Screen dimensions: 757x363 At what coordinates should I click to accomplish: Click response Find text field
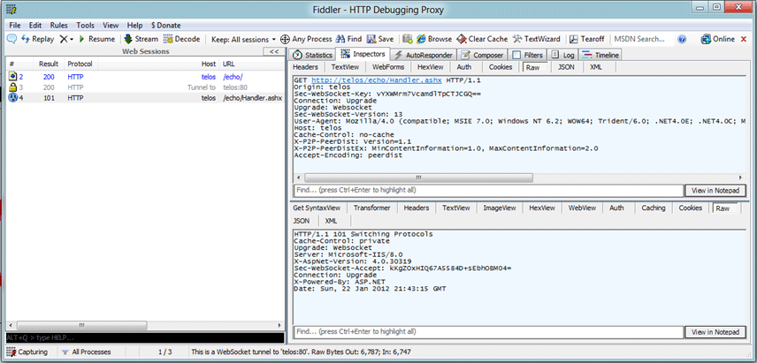[x=488, y=332]
